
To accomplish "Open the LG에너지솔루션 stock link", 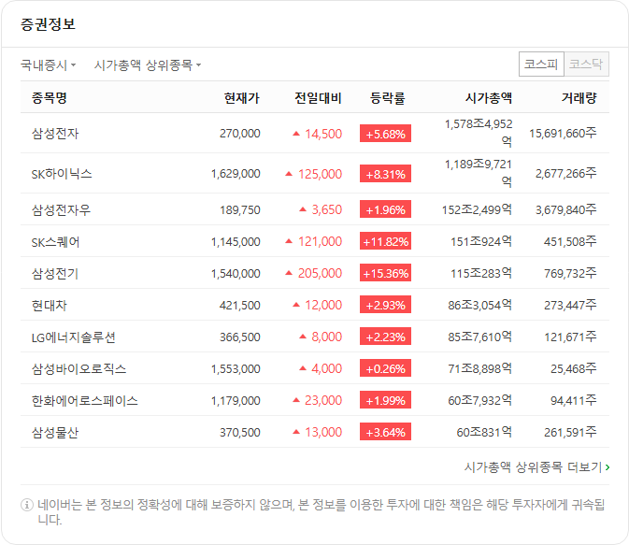I will pos(74,337).
